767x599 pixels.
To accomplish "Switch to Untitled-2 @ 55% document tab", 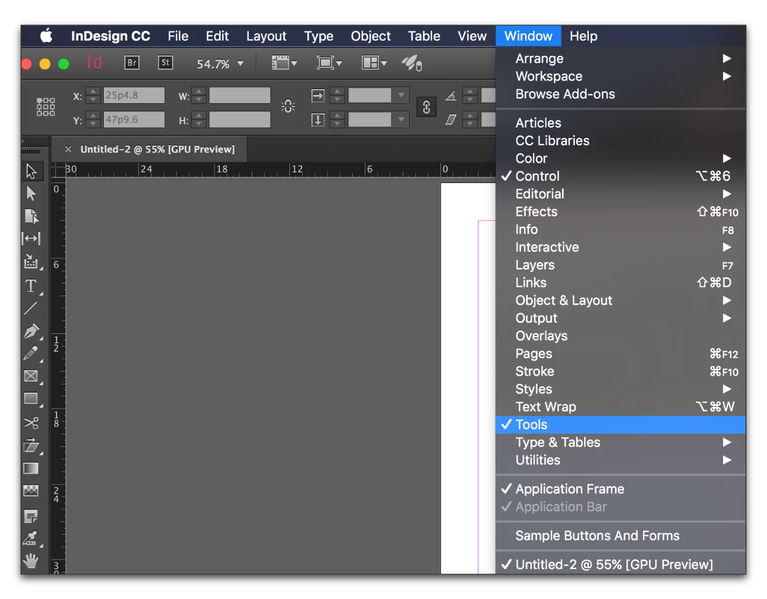I will tap(158, 149).
